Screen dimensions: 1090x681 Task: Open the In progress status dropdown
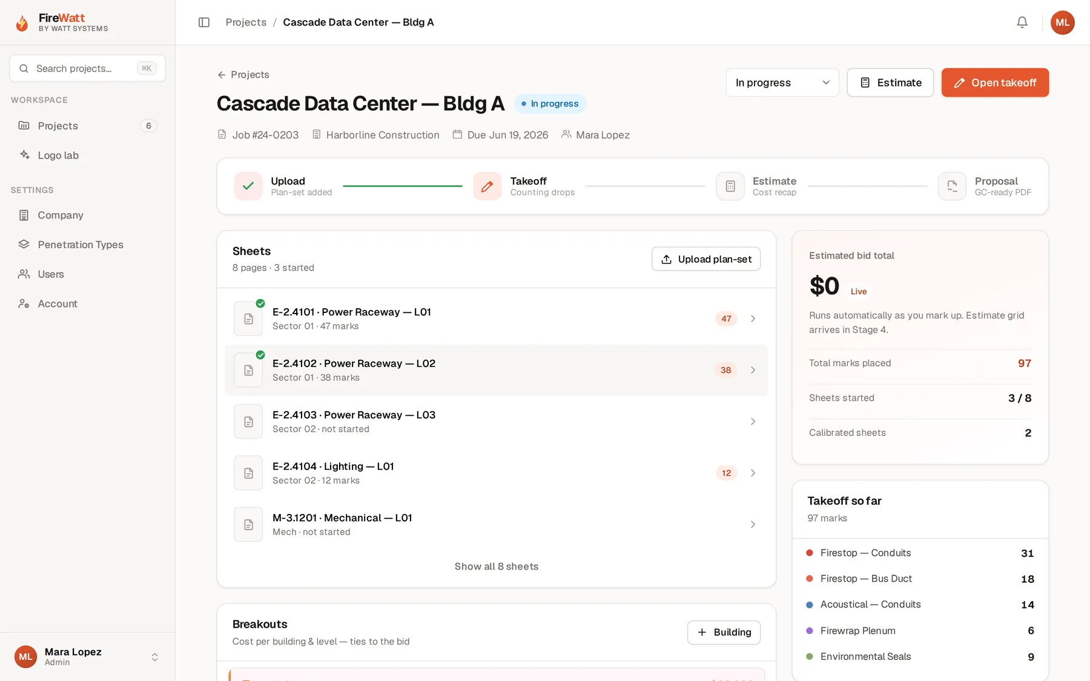pos(782,82)
